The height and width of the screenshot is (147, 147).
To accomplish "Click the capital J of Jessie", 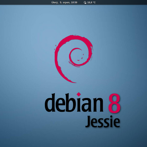I will [89, 121].
